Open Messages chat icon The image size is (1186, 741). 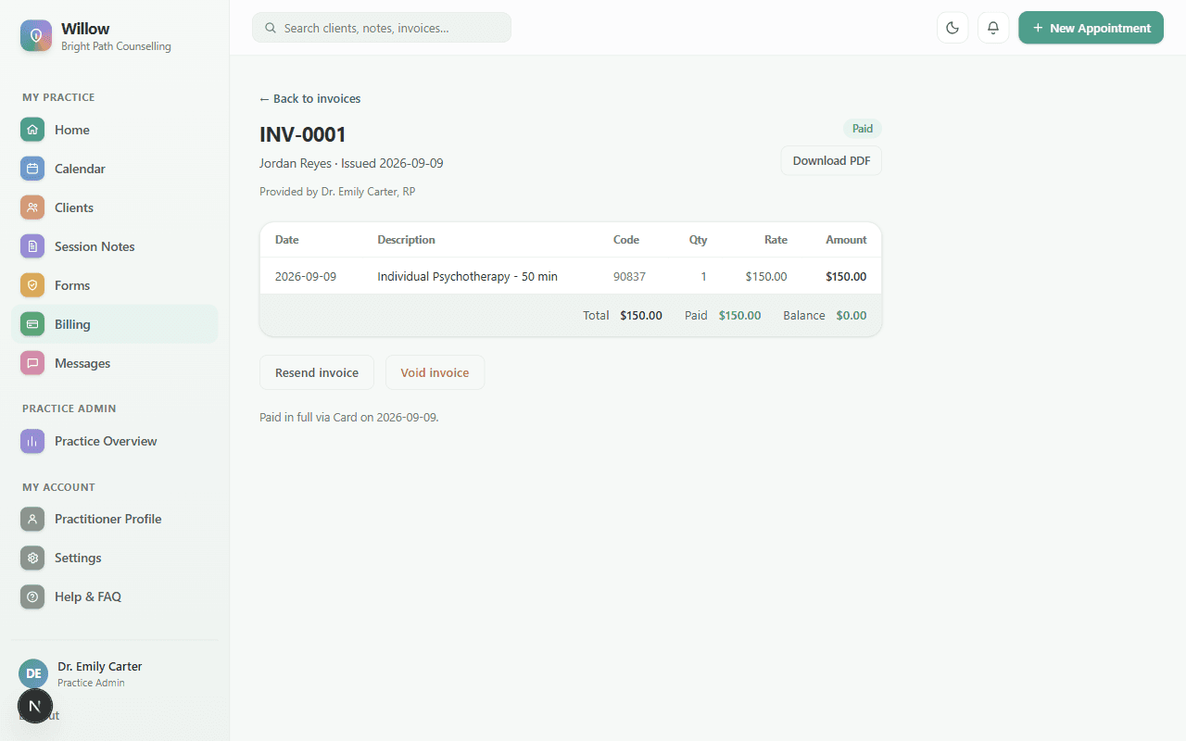(x=32, y=363)
